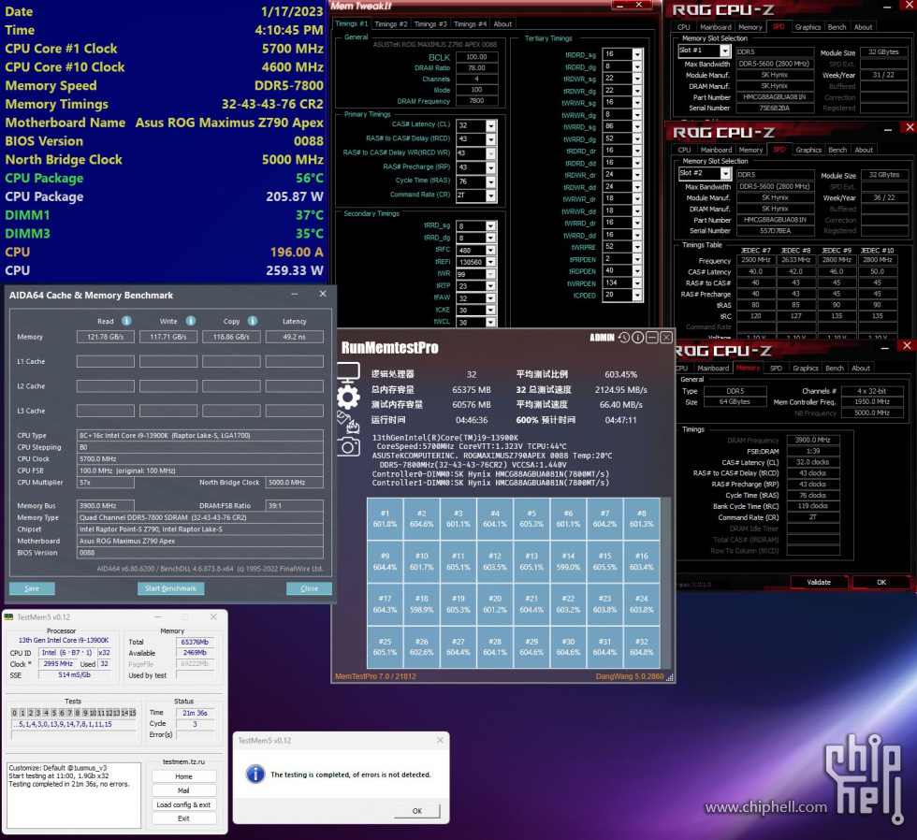Expand the tCPDED dropdown showing 20

[637, 296]
